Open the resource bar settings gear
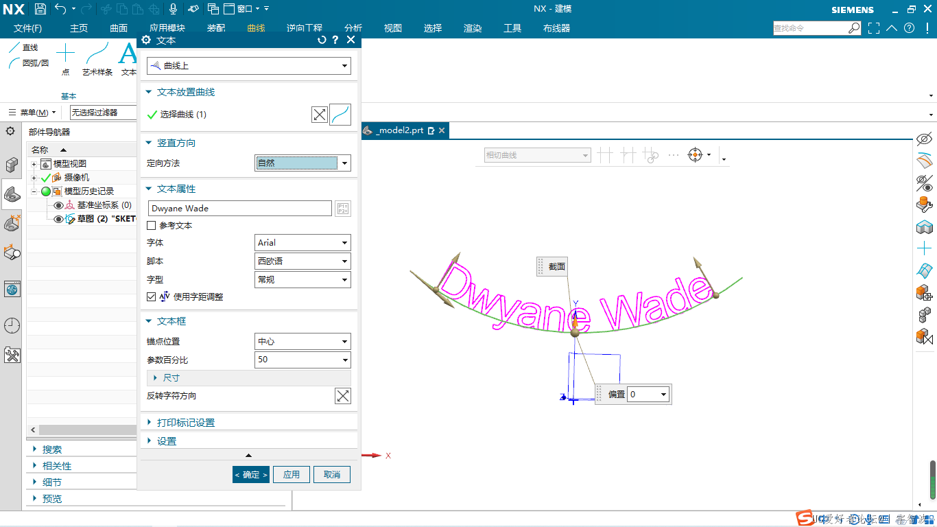This screenshot has height=527, width=937. 10,130
